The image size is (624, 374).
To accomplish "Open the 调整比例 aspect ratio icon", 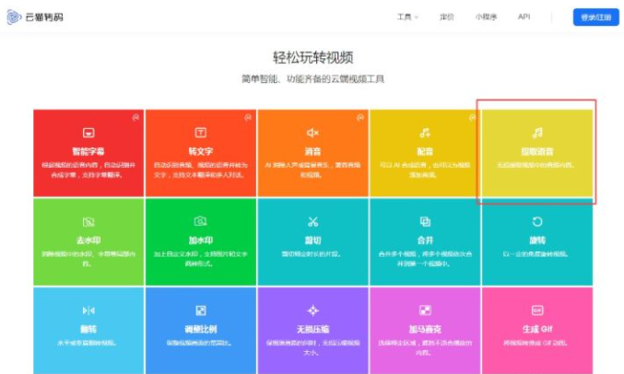I will (200, 310).
